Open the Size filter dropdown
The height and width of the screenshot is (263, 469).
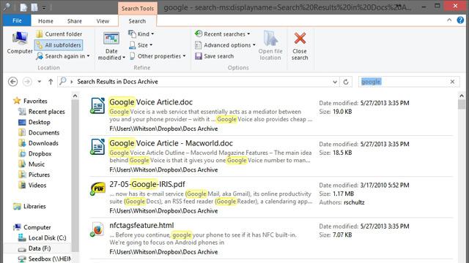pos(140,45)
